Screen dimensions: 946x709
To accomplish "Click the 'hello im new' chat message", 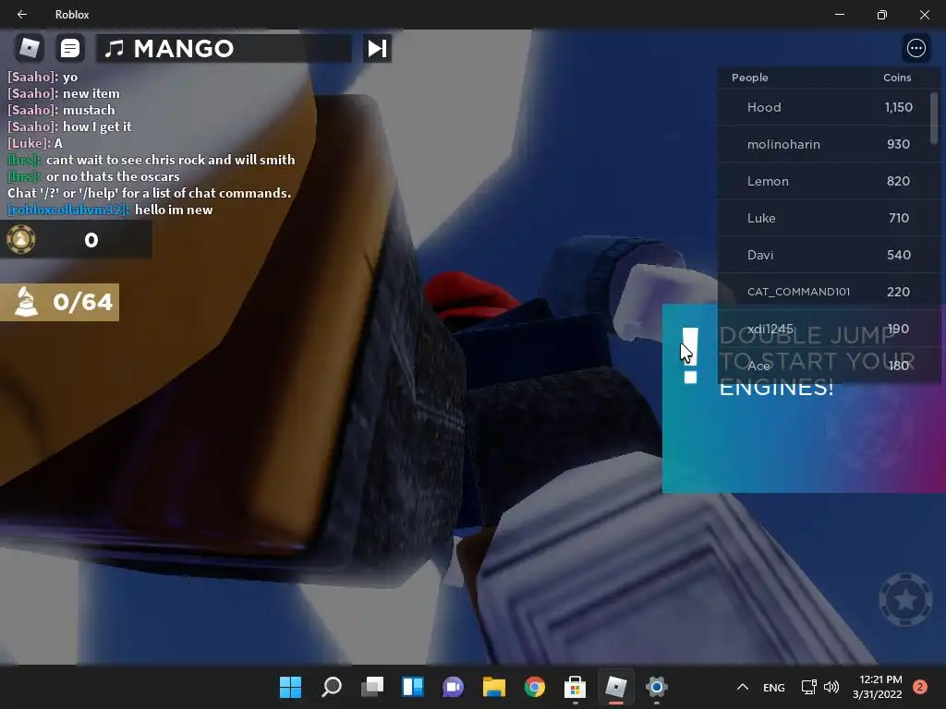I will 174,210.
